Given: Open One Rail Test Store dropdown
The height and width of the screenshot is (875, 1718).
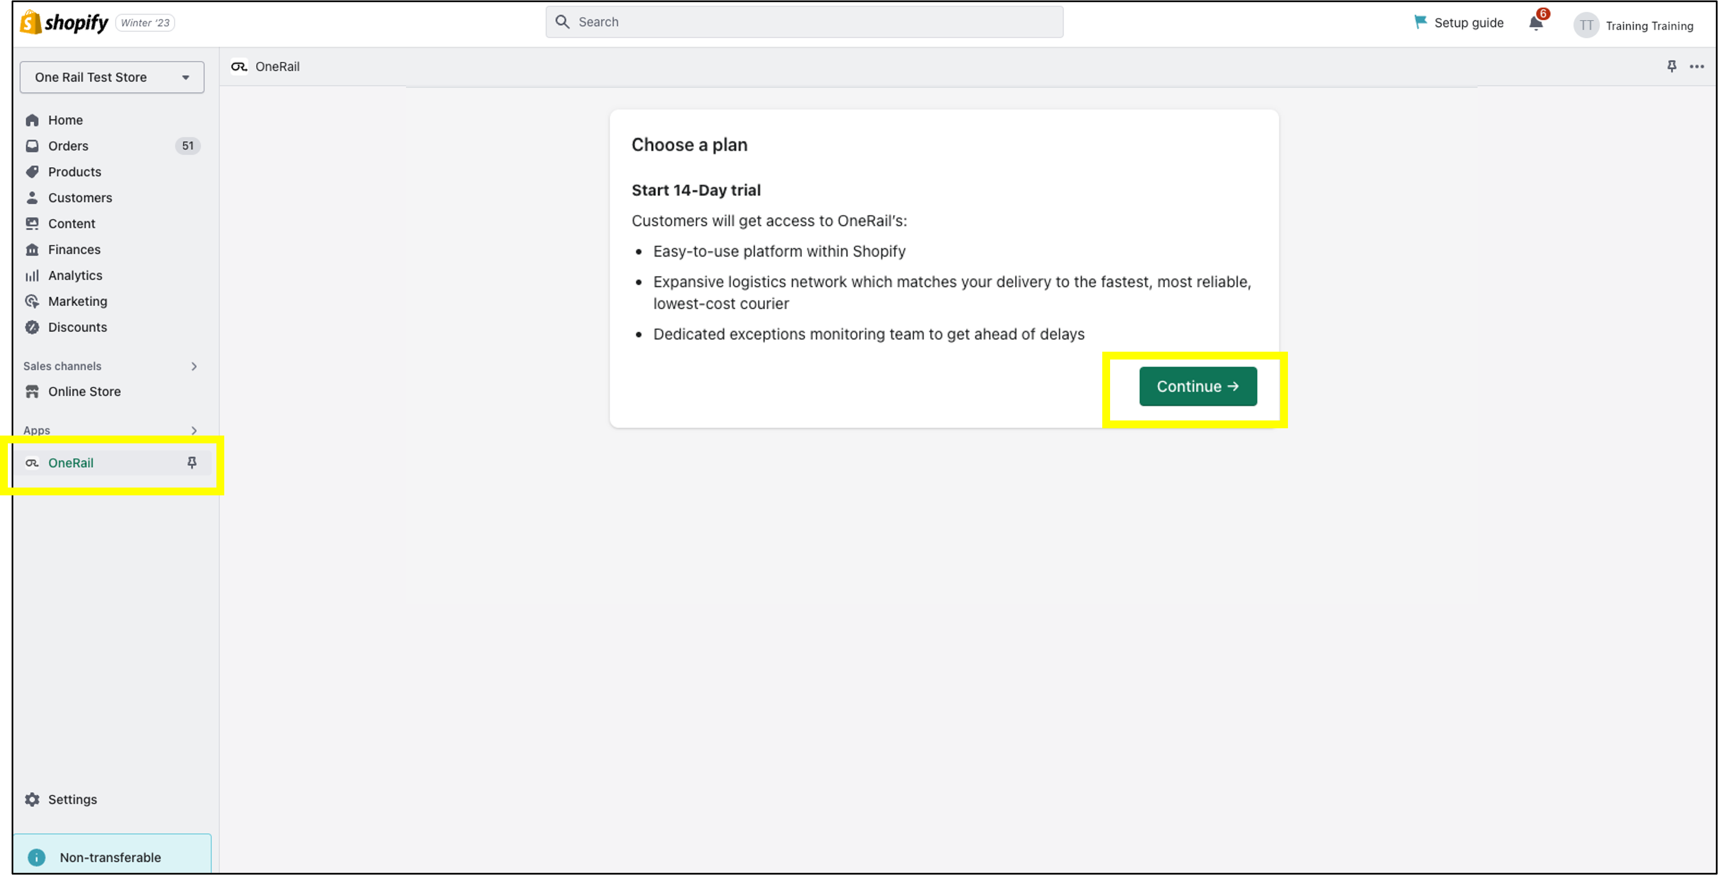Looking at the screenshot, I should click(112, 77).
